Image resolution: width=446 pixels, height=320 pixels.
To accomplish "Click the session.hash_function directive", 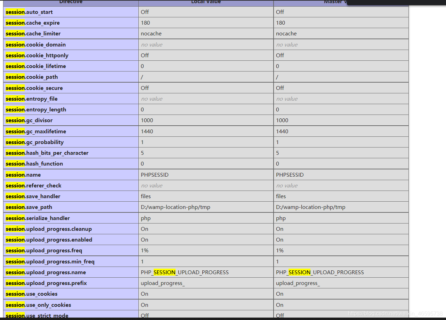I will point(34,164).
